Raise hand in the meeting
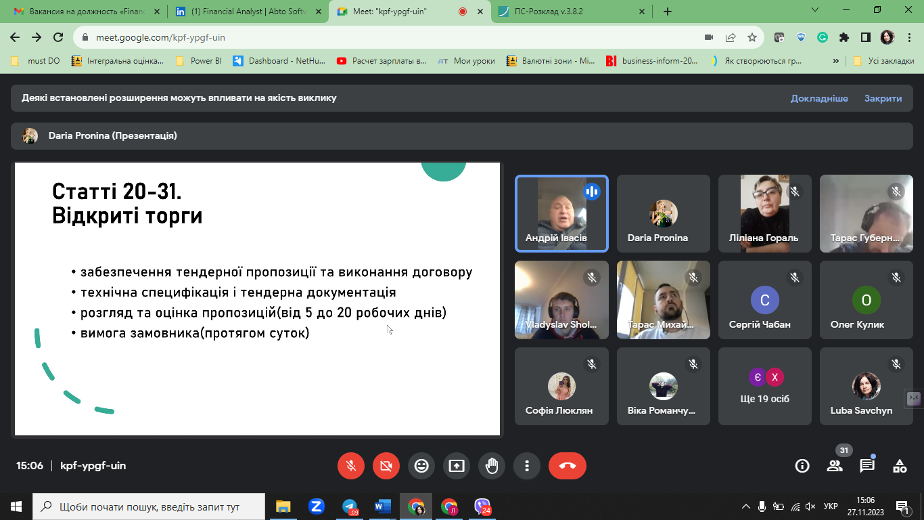This screenshot has height=520, width=924. point(492,466)
